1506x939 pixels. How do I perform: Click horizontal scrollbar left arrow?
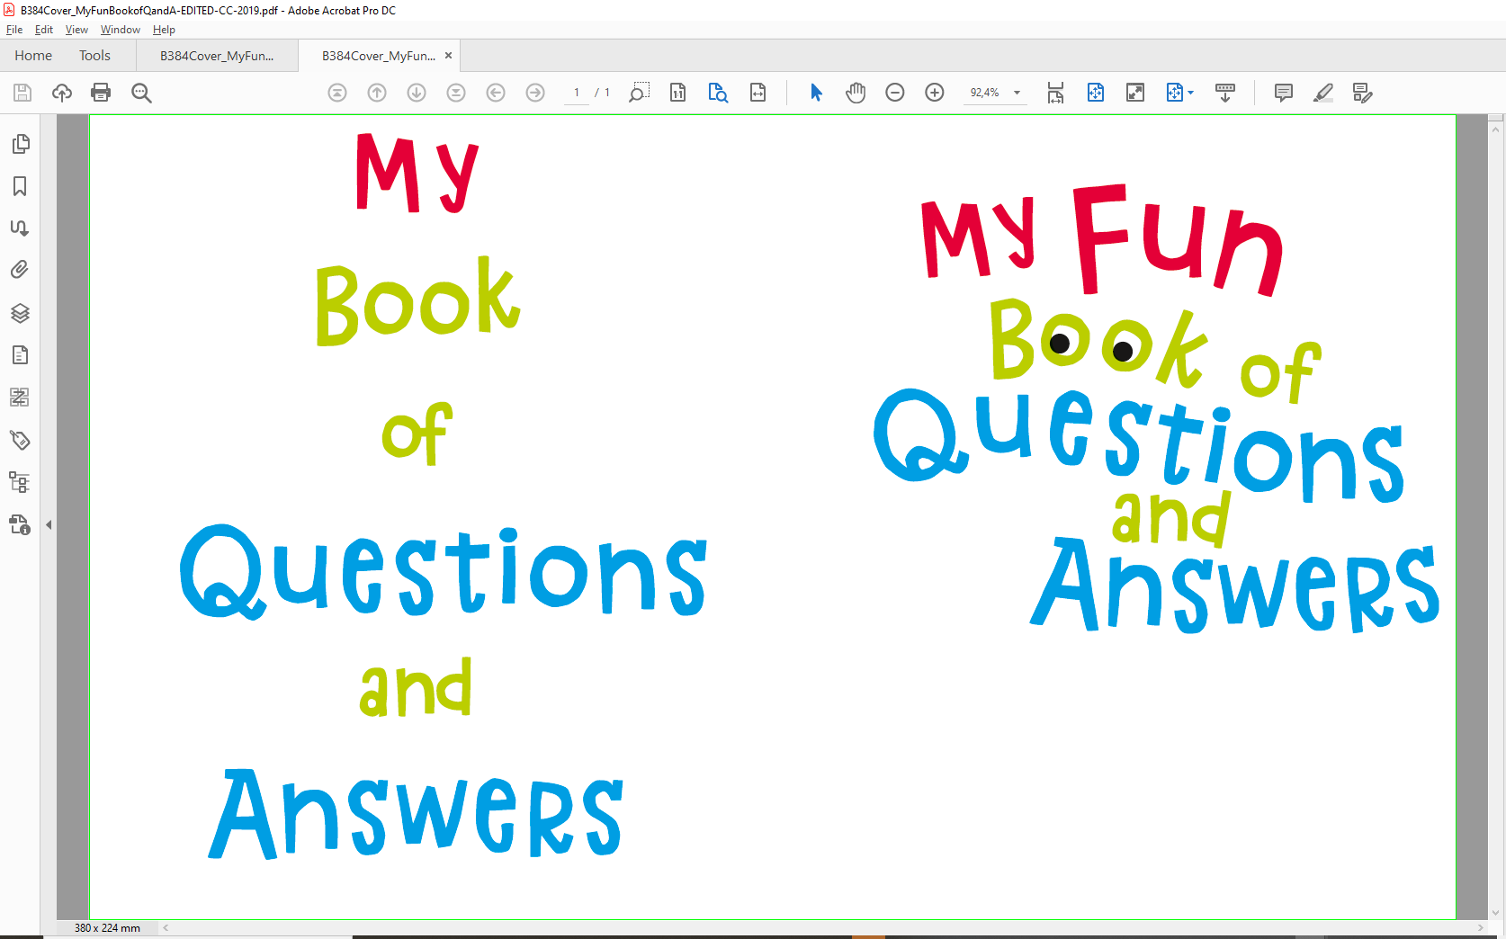coord(166,927)
